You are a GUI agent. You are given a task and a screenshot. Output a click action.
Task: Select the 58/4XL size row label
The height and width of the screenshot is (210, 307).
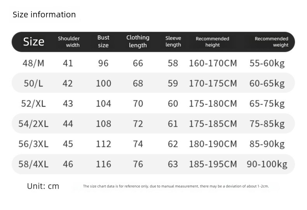(34, 164)
